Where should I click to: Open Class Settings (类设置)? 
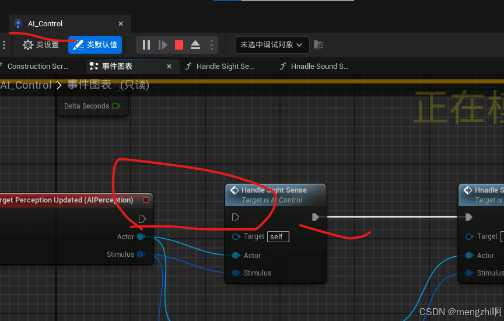coord(40,45)
